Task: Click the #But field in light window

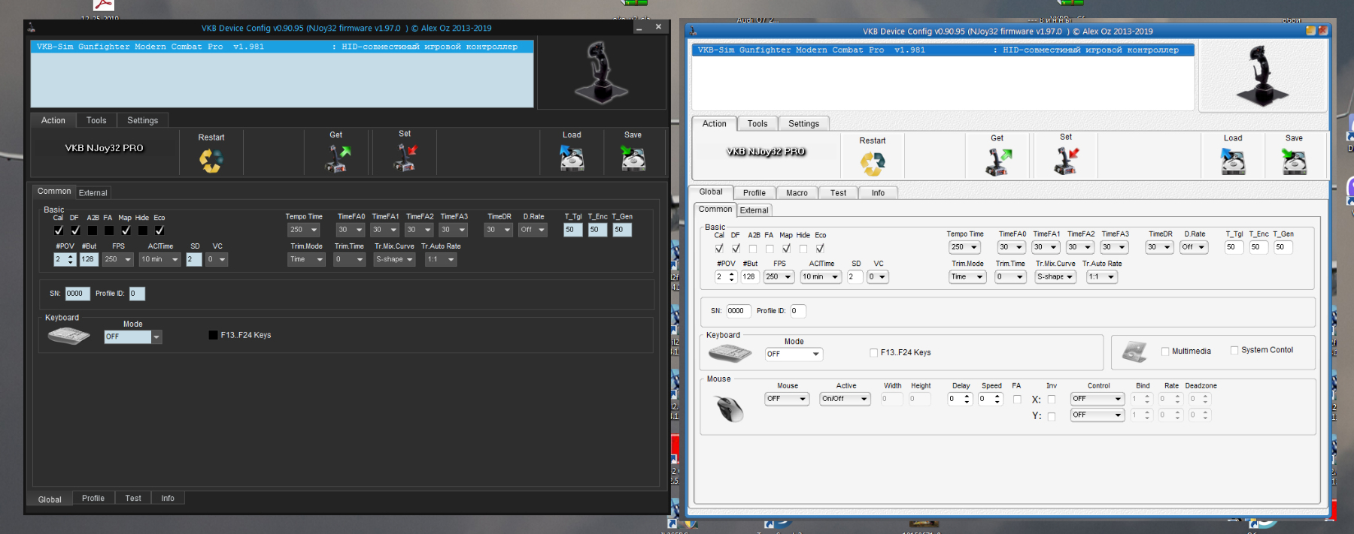Action: tap(749, 276)
